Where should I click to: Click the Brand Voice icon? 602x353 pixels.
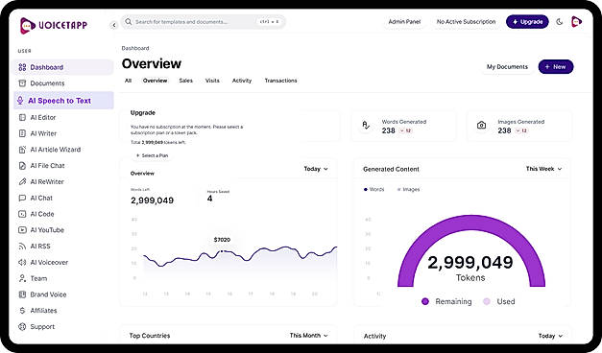pos(22,294)
